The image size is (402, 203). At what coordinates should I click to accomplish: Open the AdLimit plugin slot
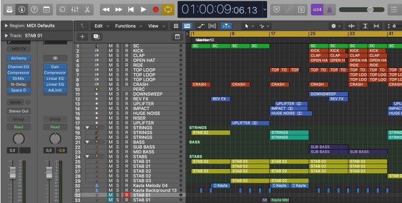[55, 90]
